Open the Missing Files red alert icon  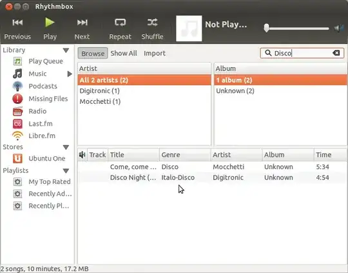point(17,99)
